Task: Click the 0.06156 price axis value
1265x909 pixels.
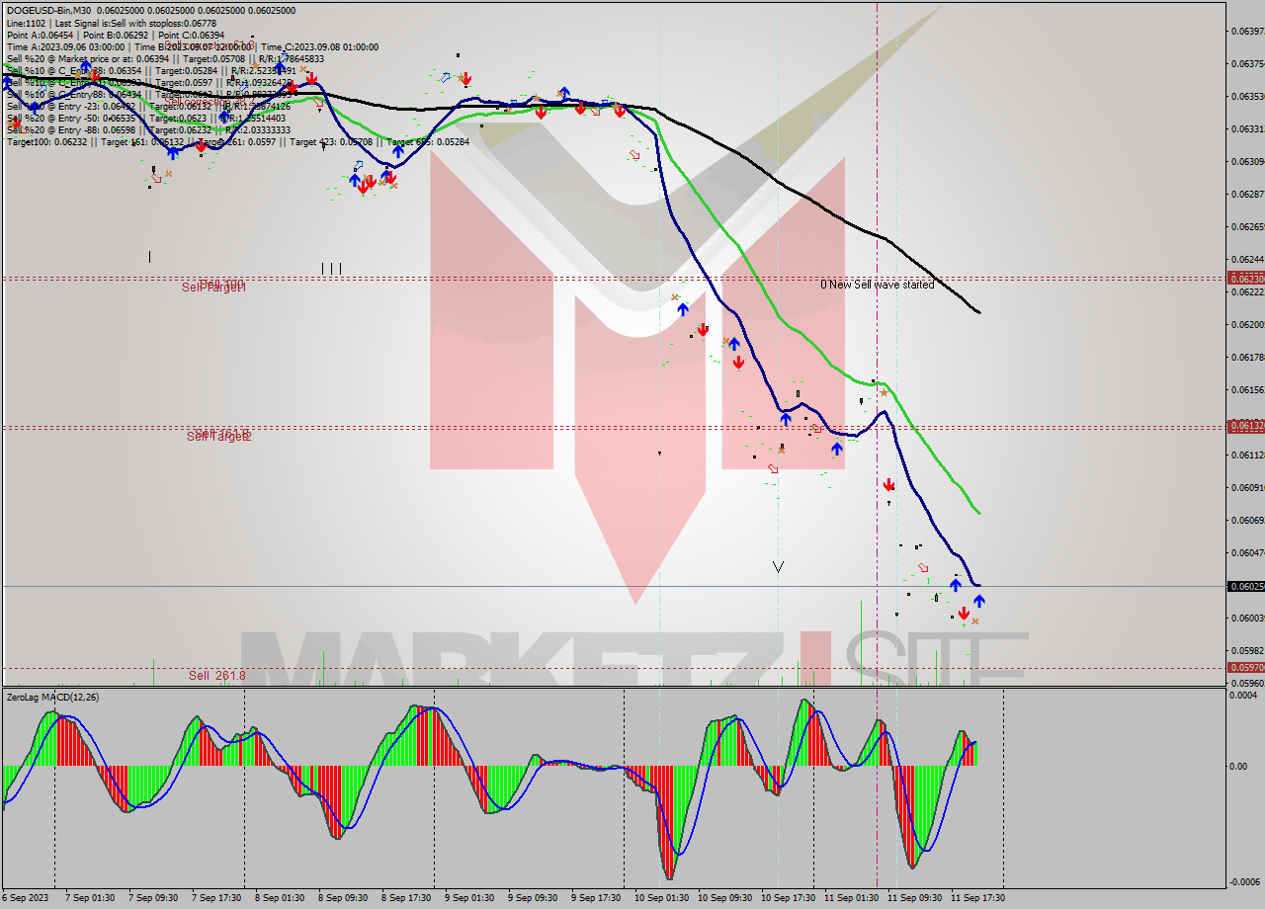Action: [1247, 389]
